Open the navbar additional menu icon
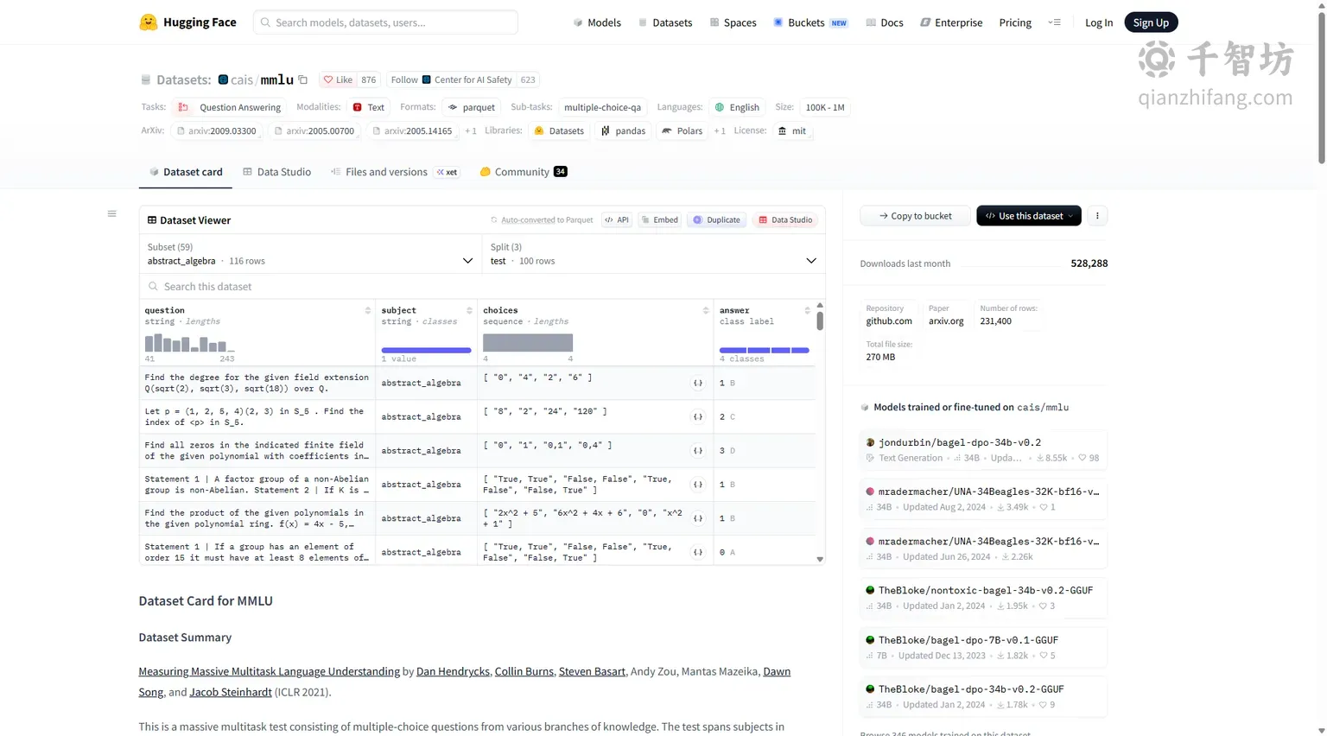The width and height of the screenshot is (1327, 736). pyautogui.click(x=1054, y=22)
